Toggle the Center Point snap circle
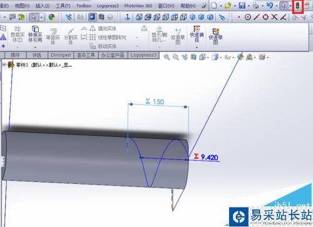The height and width of the screenshot is (227, 313). [x=247, y=17]
